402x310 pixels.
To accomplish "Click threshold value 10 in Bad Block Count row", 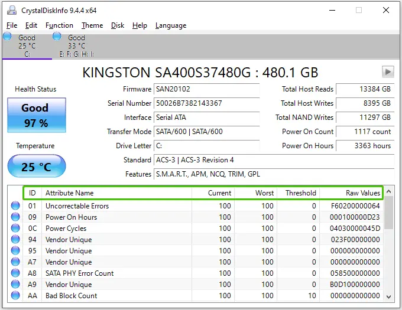I will pyautogui.click(x=312, y=296).
